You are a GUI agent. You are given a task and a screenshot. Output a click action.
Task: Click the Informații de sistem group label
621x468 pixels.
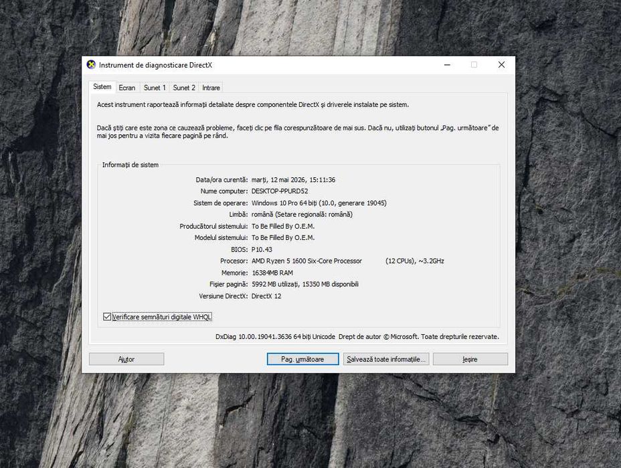tap(130, 165)
